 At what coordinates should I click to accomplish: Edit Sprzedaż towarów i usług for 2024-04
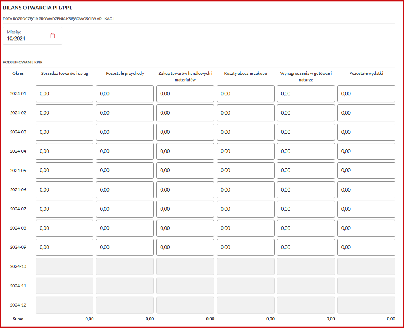pos(65,151)
